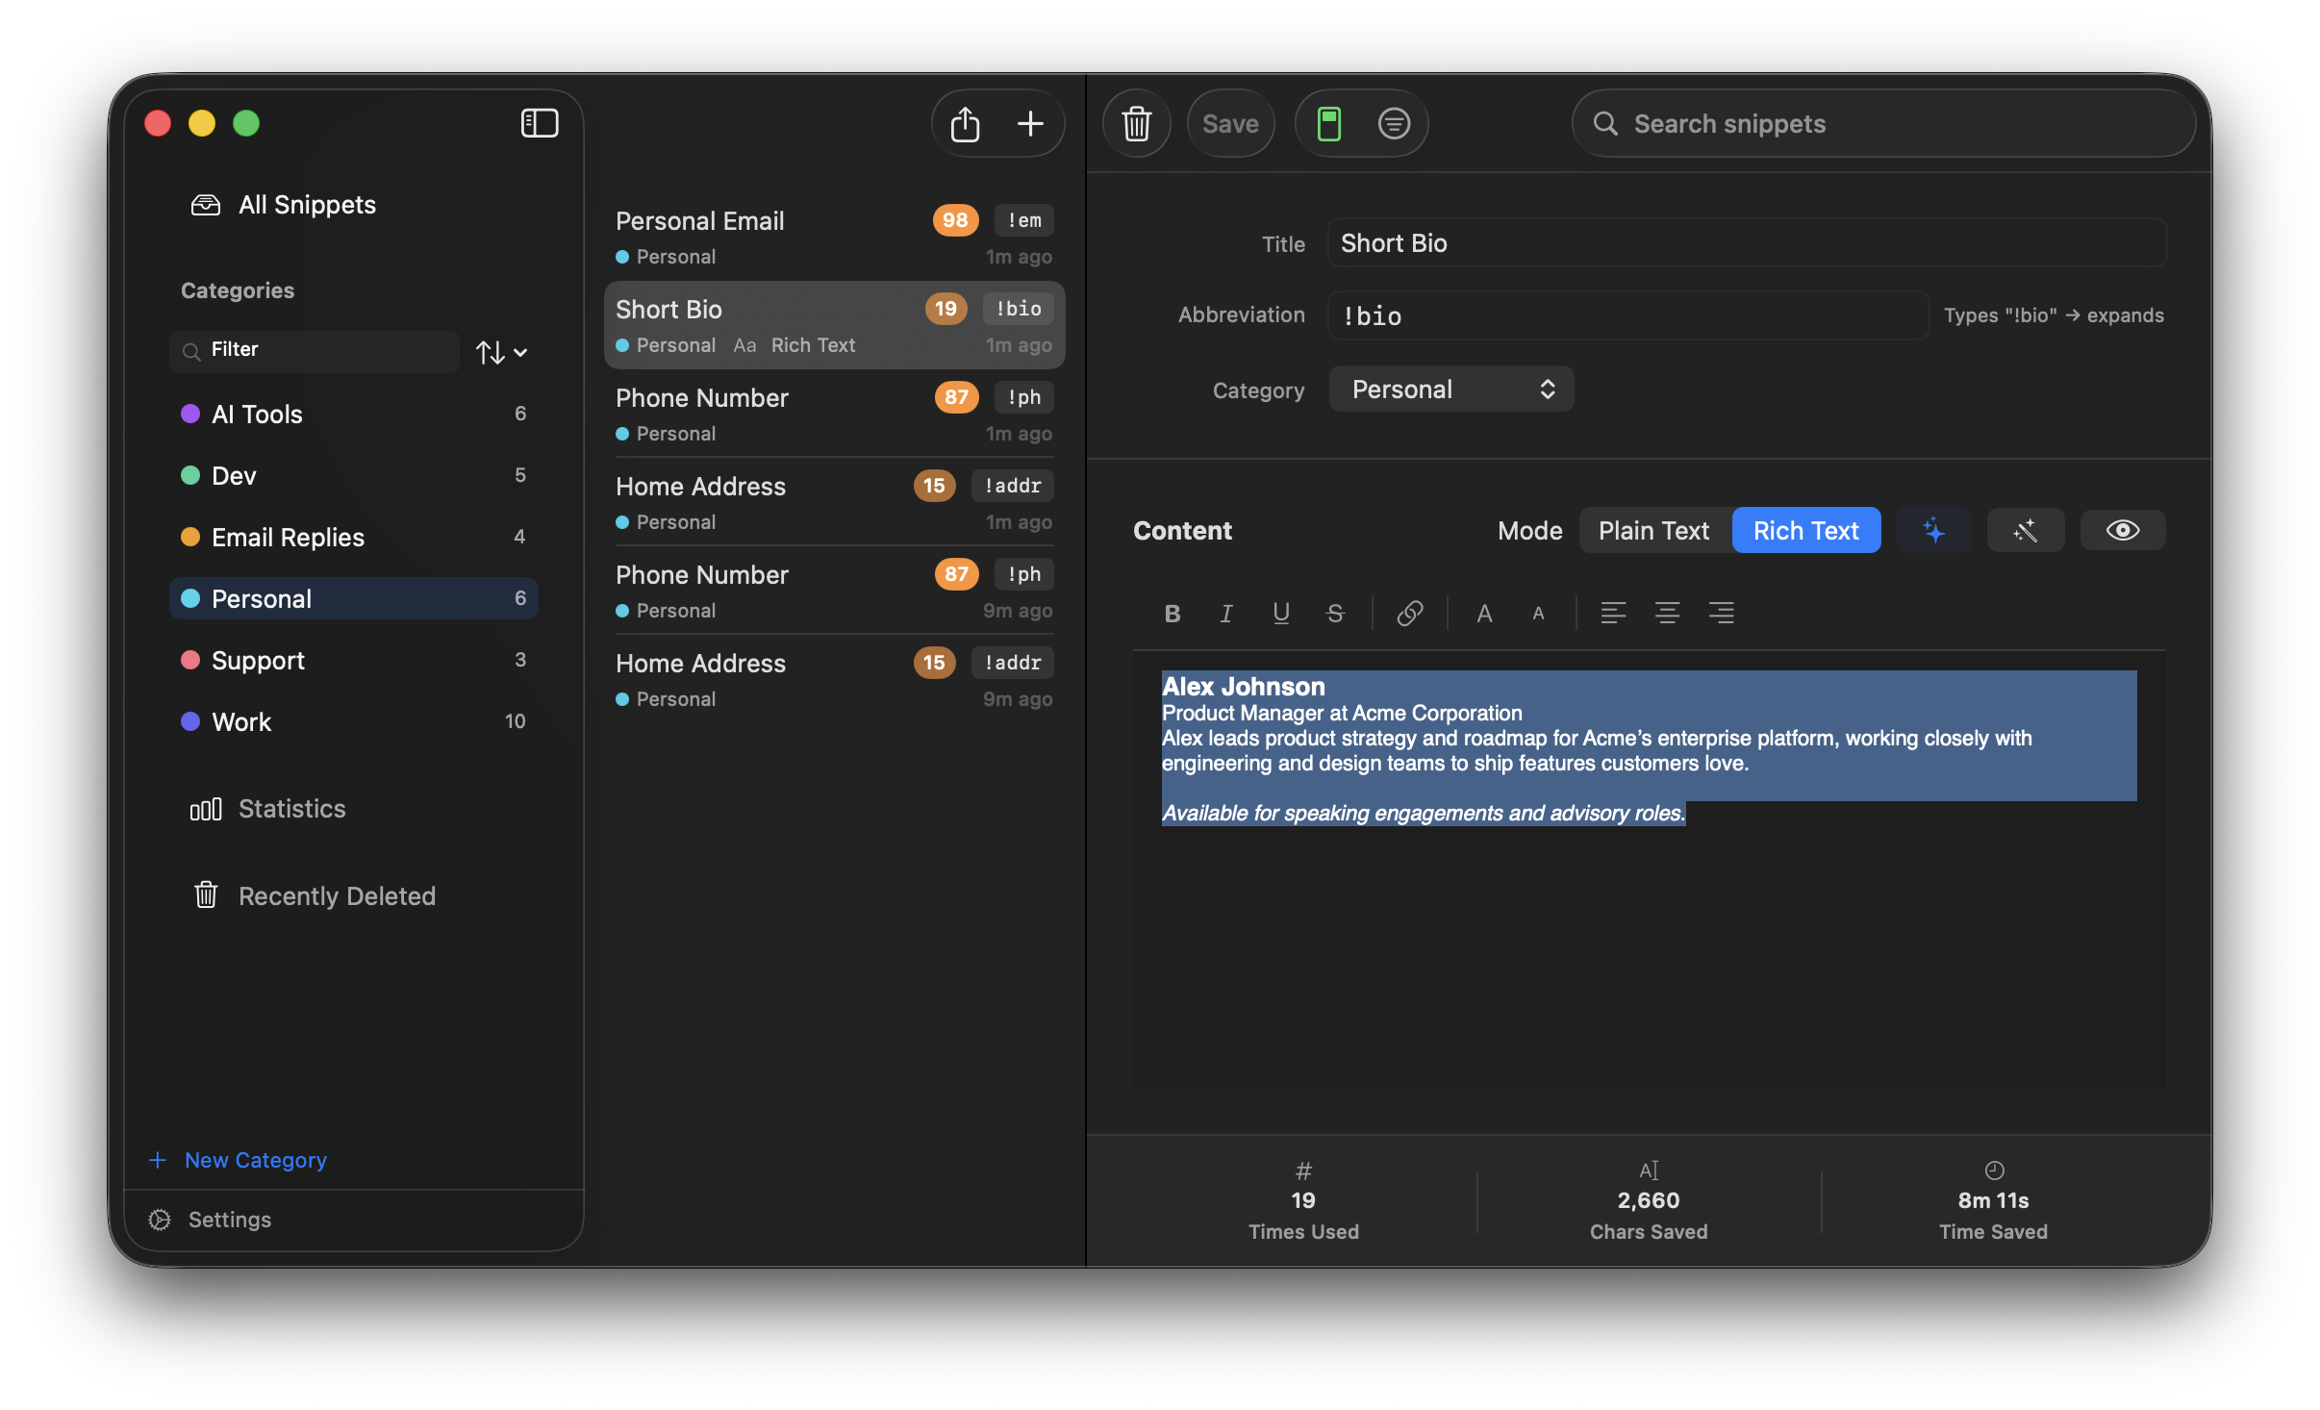
Task: Select the Work category
Action: tap(353, 721)
